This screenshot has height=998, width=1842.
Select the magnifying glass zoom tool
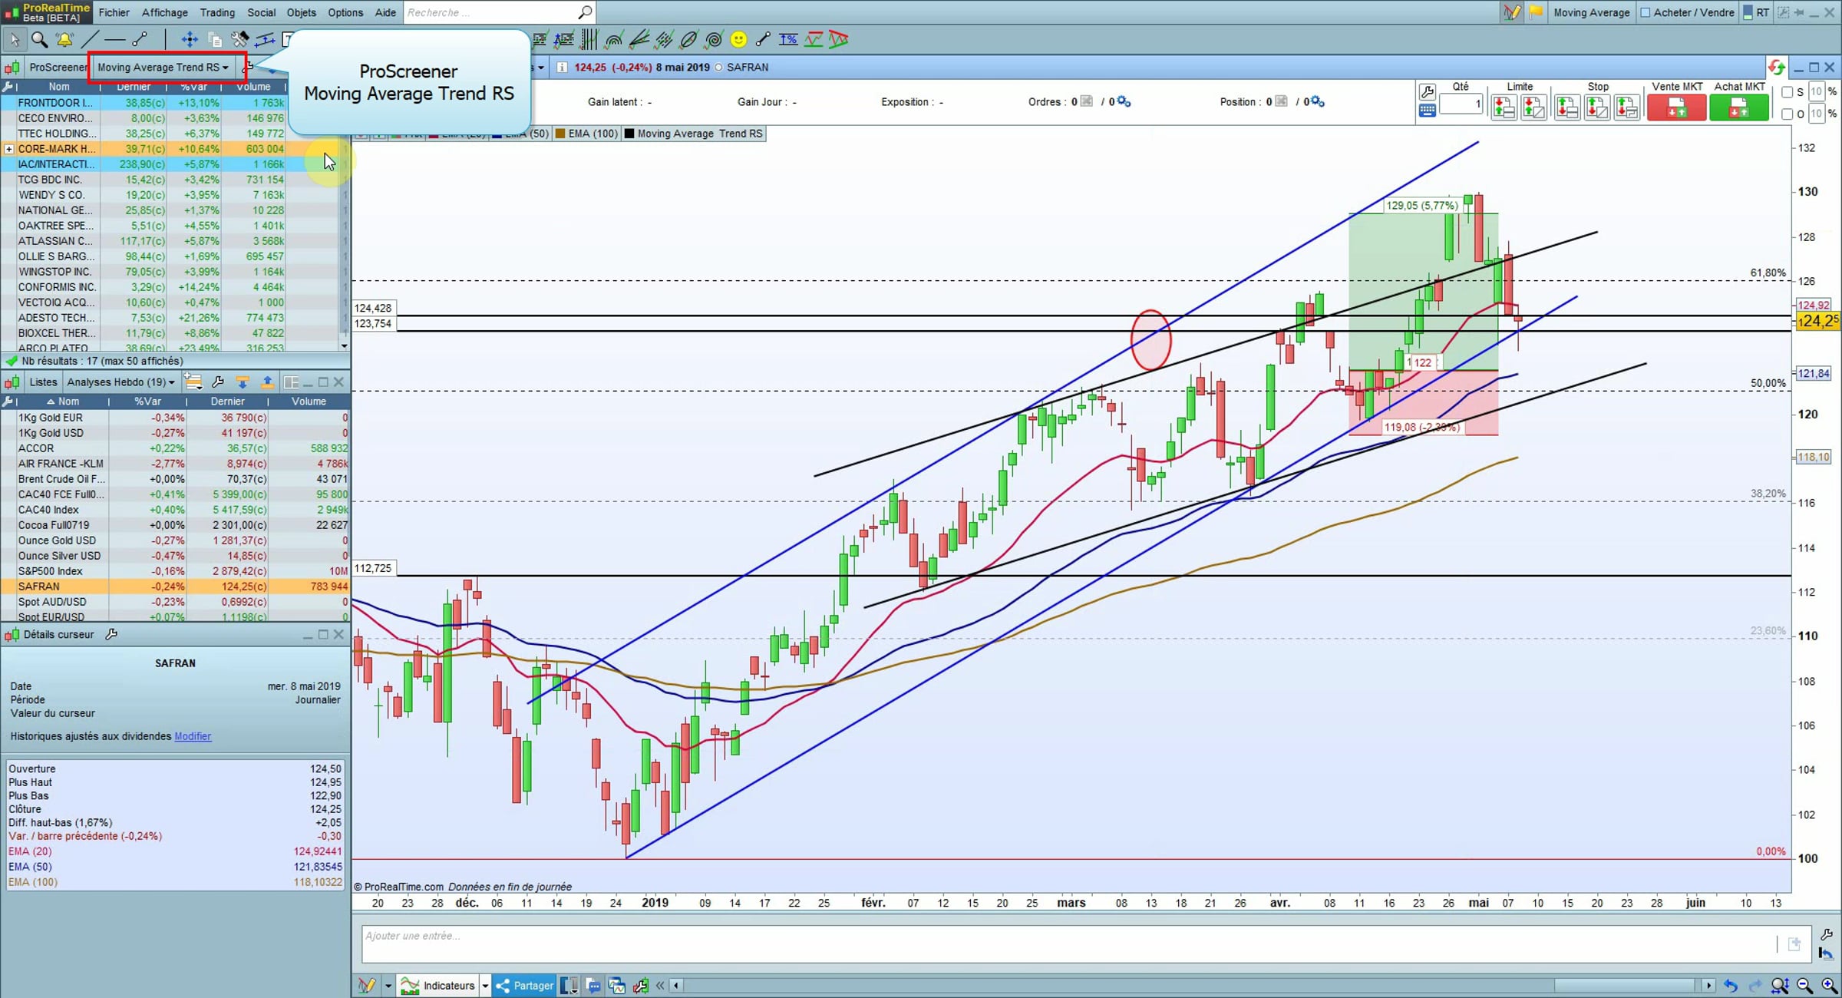coord(39,39)
